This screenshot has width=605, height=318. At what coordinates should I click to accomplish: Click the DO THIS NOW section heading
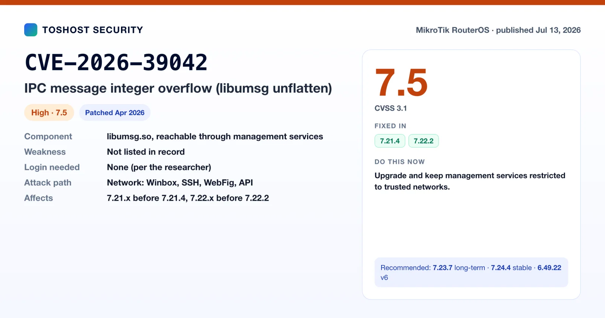[400, 162]
